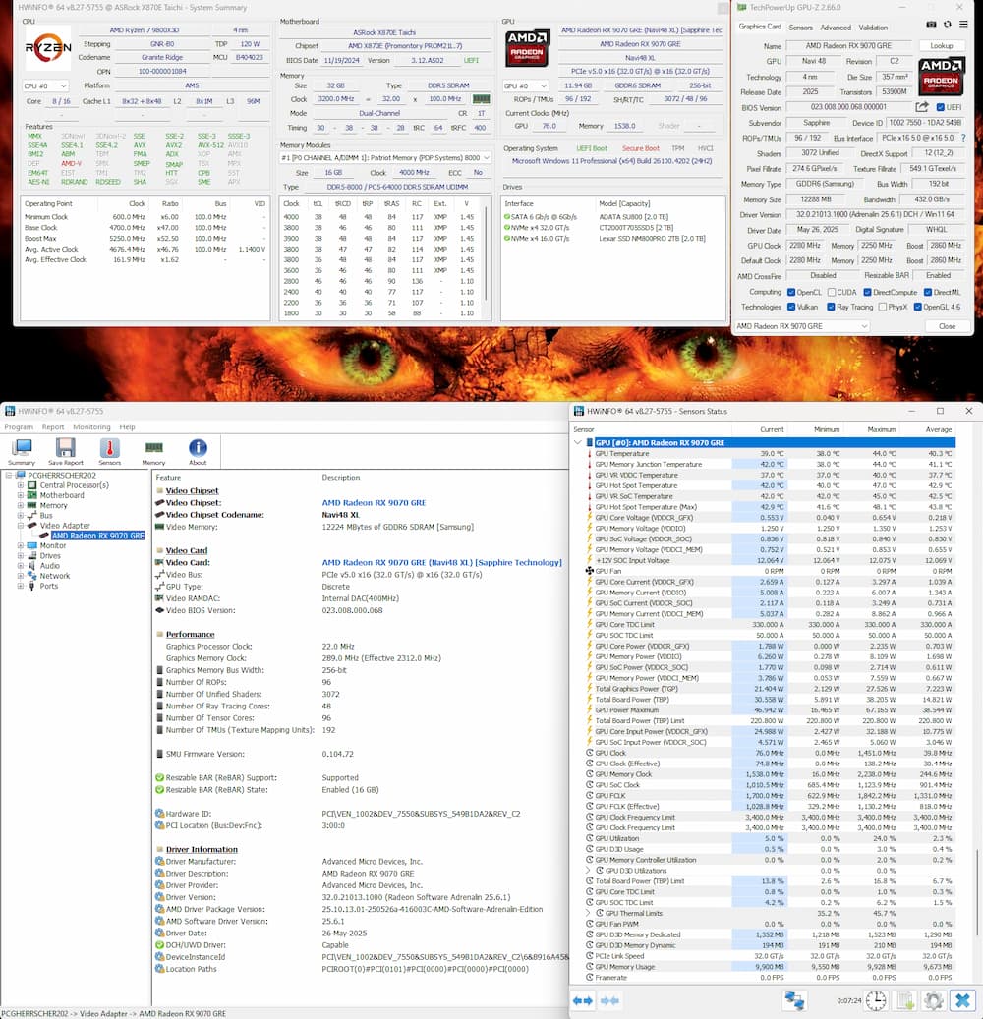Open the About info icon

(198, 451)
